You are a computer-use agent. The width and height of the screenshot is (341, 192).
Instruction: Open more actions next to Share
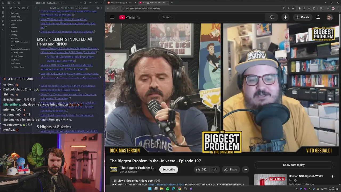[245, 170]
